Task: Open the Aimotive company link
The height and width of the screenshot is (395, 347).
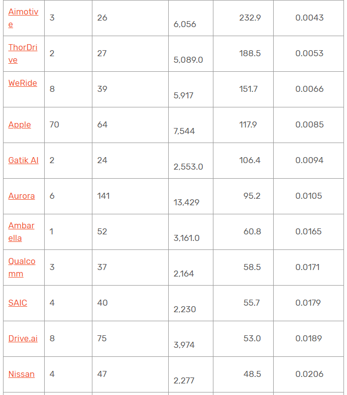Action: pyautogui.click(x=23, y=18)
